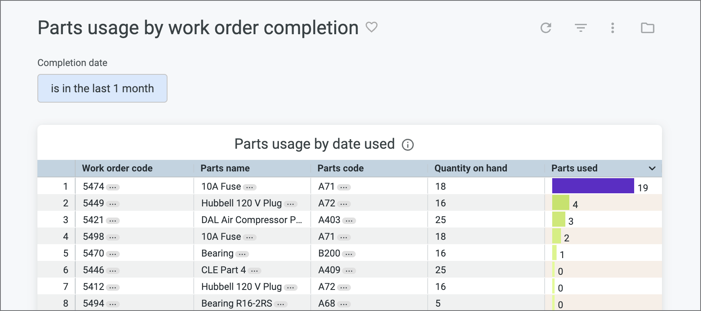Click the purple bar showing 19 parts used
The width and height of the screenshot is (701, 311).
click(593, 186)
